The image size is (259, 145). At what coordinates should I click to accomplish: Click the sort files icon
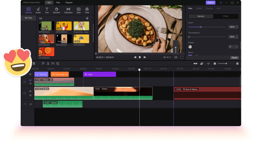pyautogui.click(x=41, y=18)
